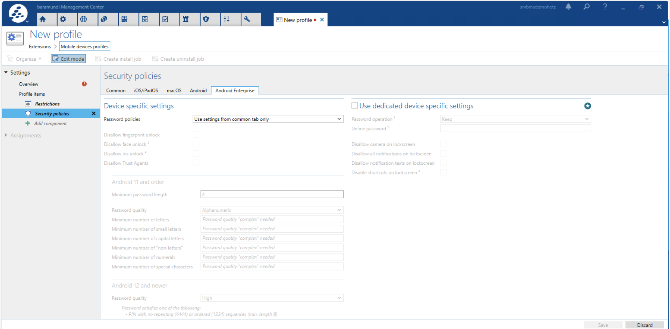Click the teal star icon beside dedicated settings
670x329 pixels.
click(587, 106)
